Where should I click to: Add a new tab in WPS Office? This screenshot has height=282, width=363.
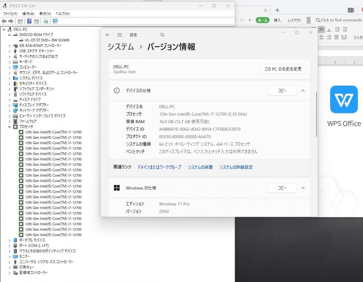pyautogui.click(x=277, y=10)
